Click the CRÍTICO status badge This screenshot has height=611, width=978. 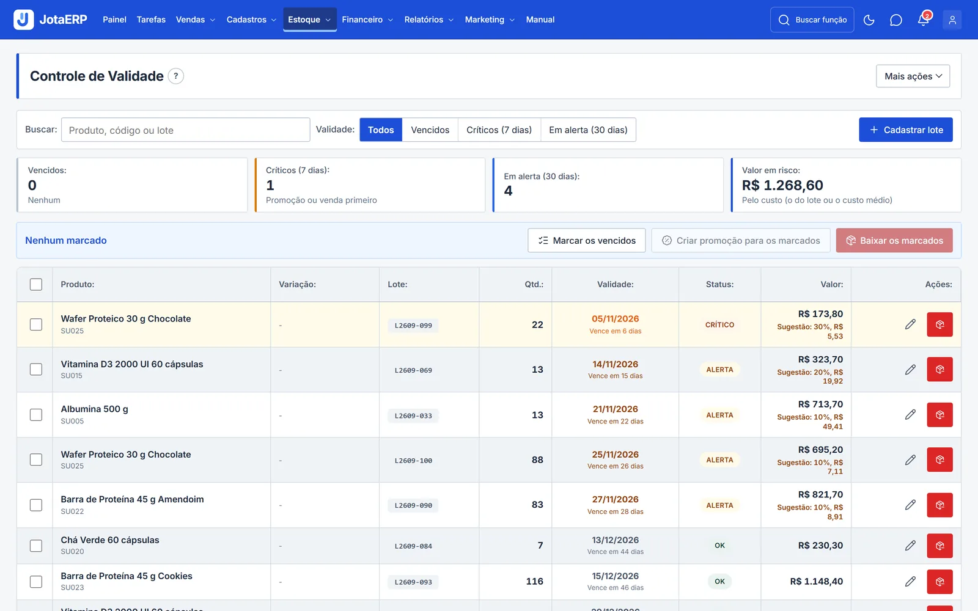click(x=719, y=325)
